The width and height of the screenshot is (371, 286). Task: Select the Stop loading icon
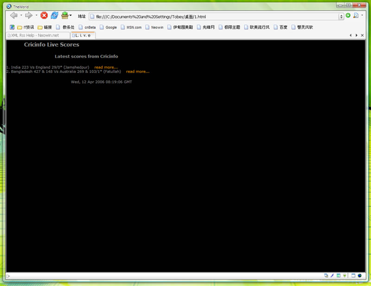(44, 15)
